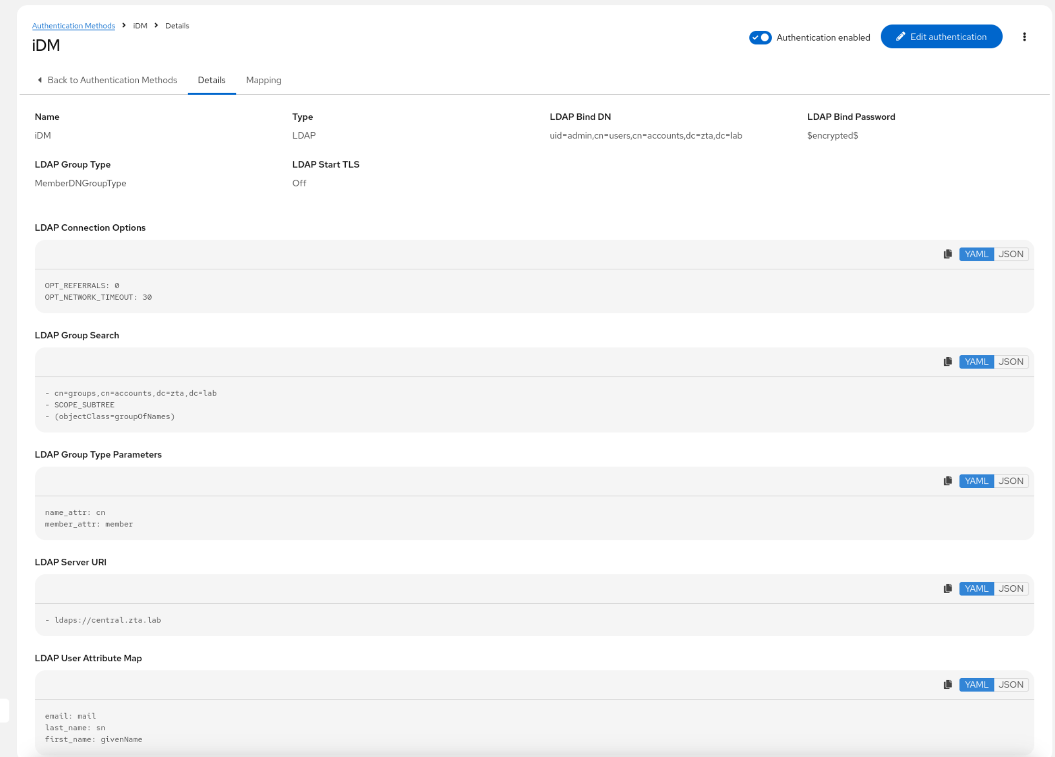The height and width of the screenshot is (757, 1055).
Task: Click the back arrow icon beside Authentication Methods
Action: click(40, 80)
